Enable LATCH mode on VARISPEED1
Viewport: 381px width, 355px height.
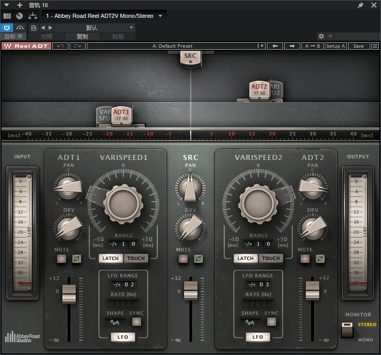tap(111, 258)
